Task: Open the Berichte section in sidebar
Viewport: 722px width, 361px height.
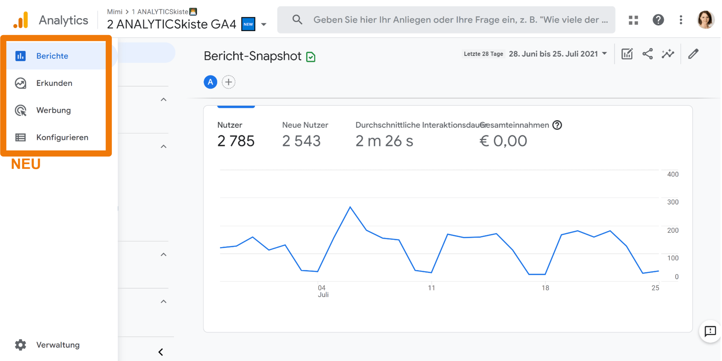Action: pos(52,56)
